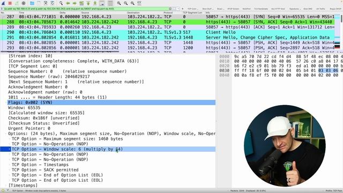Screen dimensions: 343x193
Task: Clear the display filter field
Action: click(170, 9)
